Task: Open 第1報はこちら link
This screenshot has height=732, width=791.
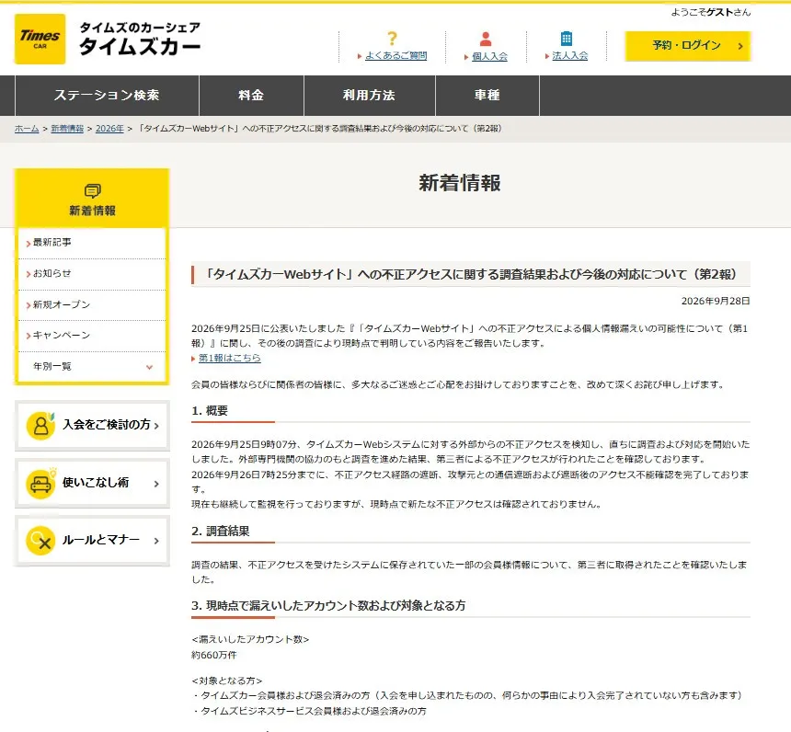Action: (x=230, y=358)
